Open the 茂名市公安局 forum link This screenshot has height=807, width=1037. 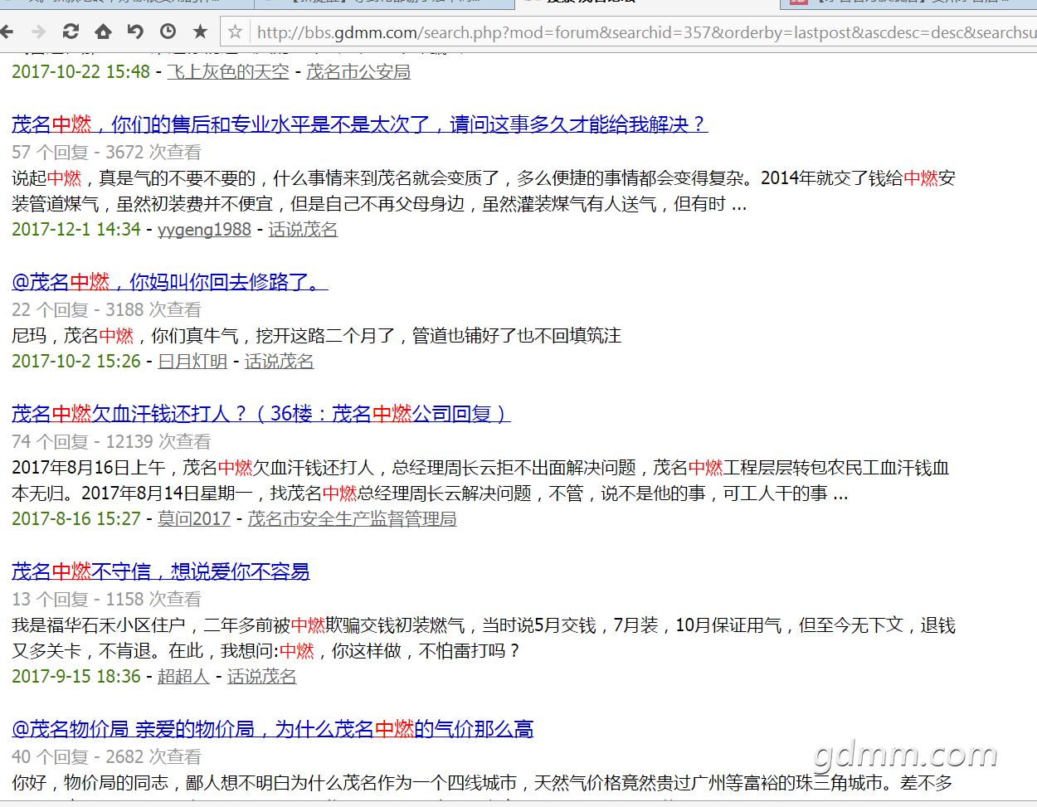[358, 72]
